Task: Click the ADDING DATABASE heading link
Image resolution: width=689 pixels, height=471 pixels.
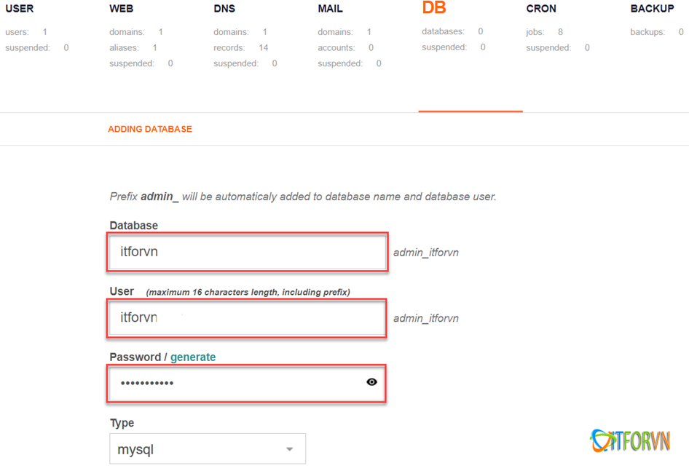Action: pos(150,129)
